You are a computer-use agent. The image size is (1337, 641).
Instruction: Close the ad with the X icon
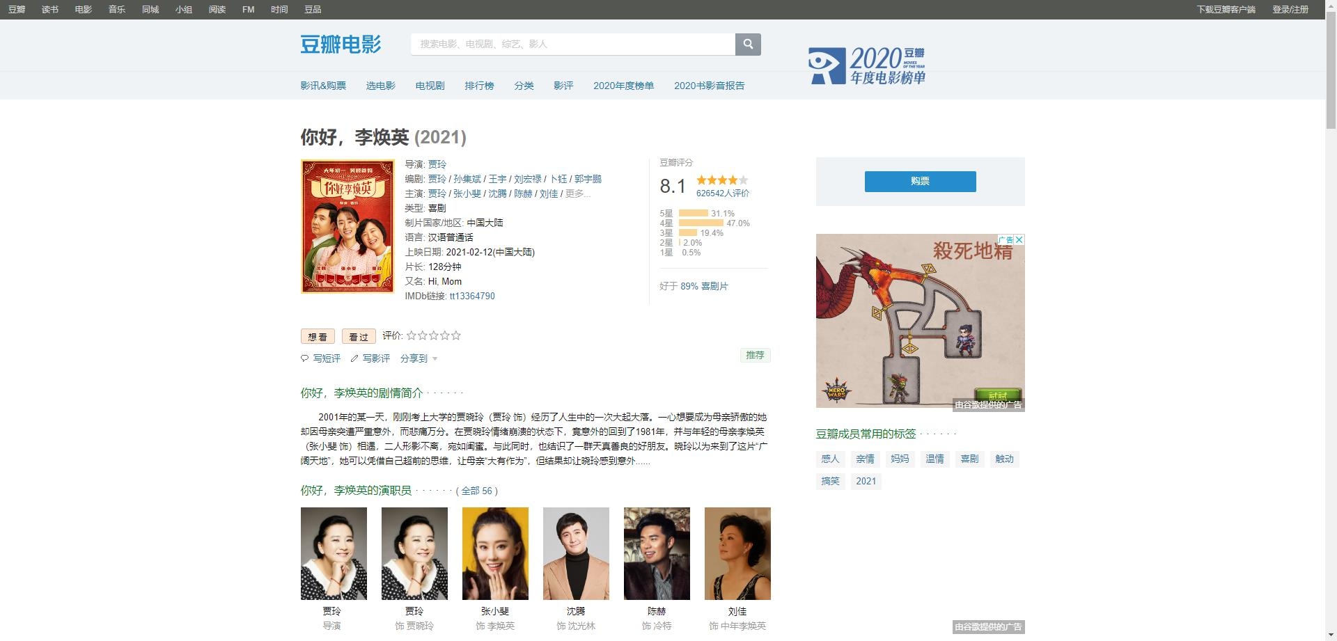1019,239
